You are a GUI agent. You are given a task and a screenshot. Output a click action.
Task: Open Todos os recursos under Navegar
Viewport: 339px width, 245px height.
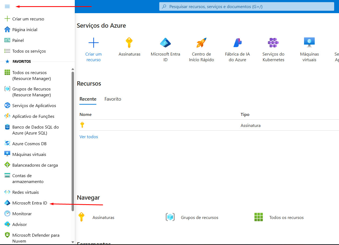click(x=286, y=217)
